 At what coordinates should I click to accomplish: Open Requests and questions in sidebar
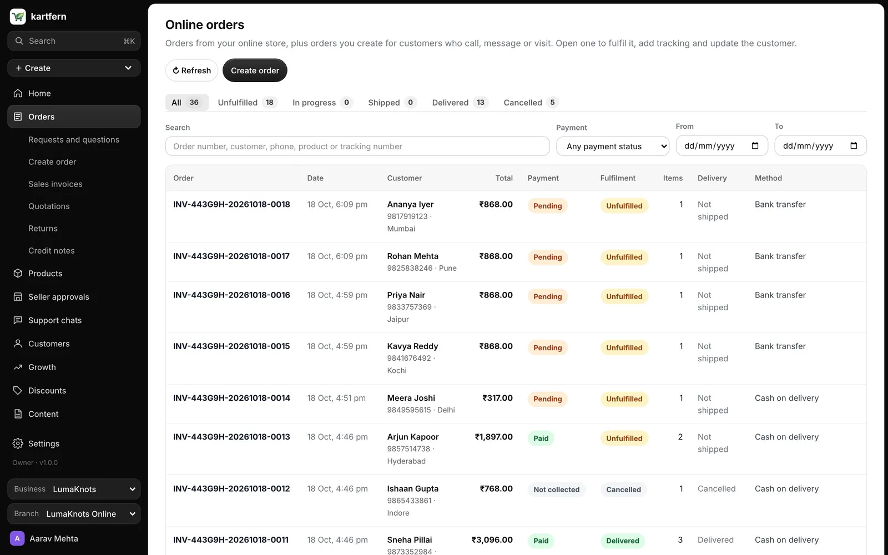[x=74, y=140]
